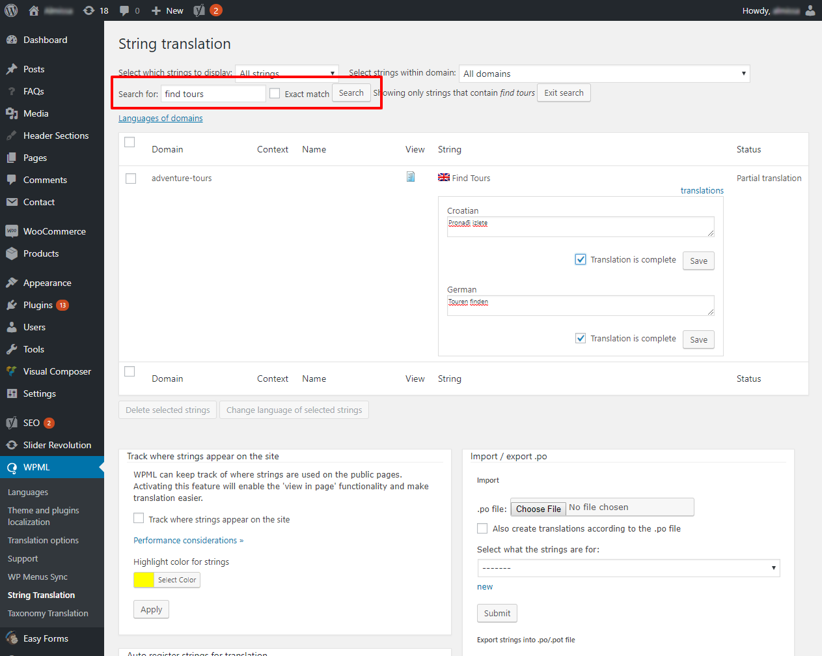Image resolution: width=822 pixels, height=656 pixels.
Task: Click the user avatar icon at top right
Action: 810,10
